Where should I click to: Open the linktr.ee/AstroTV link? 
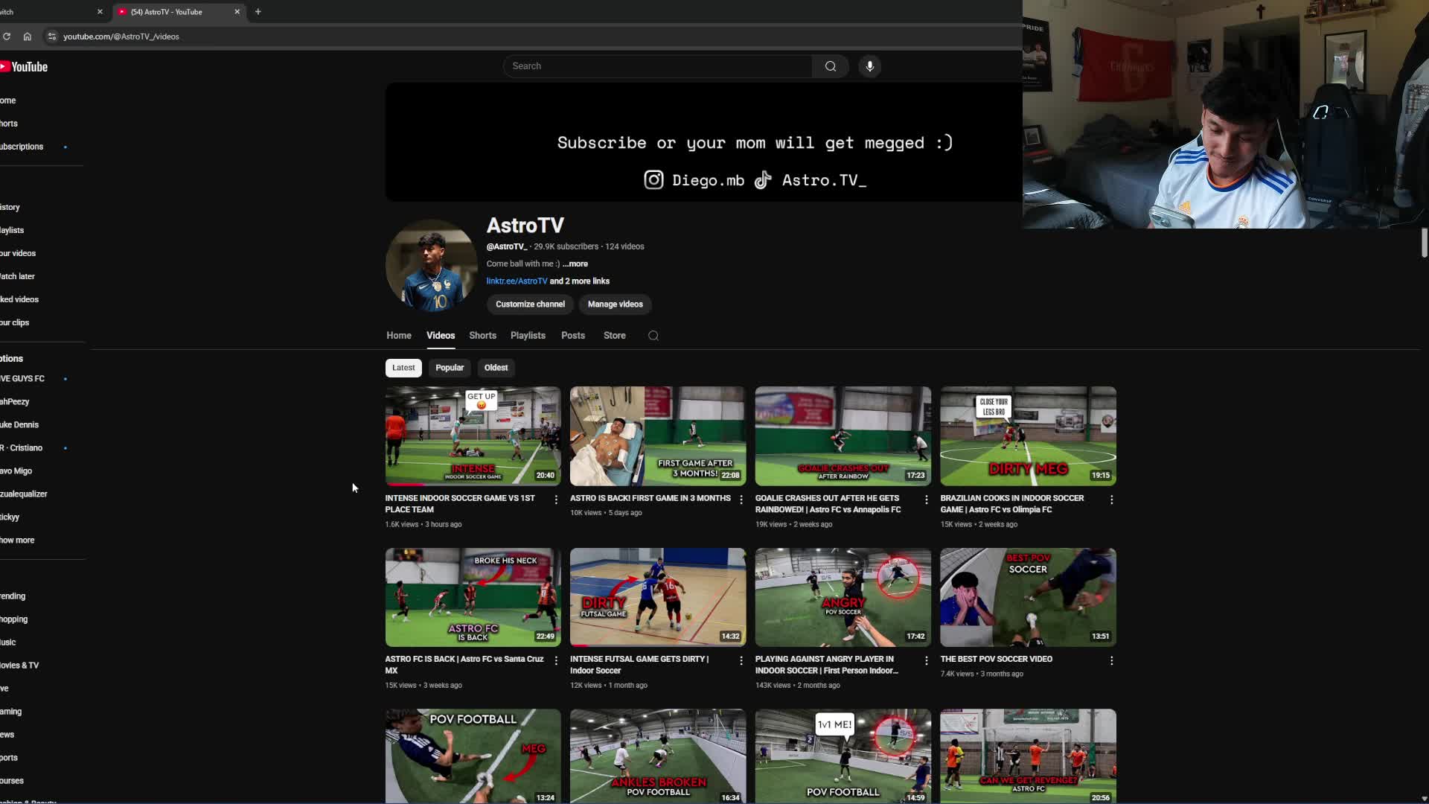(x=517, y=281)
